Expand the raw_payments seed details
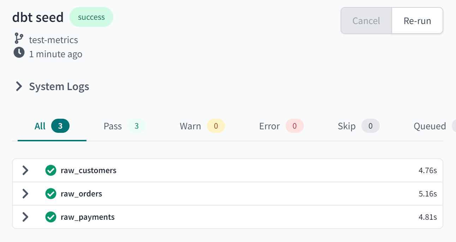Image resolution: width=456 pixels, height=242 pixels. pos(25,217)
